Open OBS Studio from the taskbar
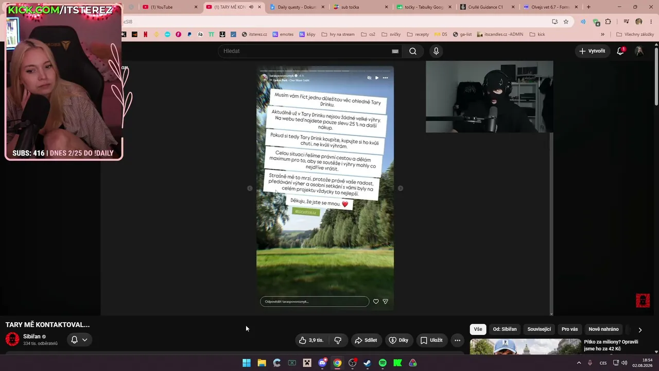Viewport: 659px width, 371px height. click(x=352, y=363)
